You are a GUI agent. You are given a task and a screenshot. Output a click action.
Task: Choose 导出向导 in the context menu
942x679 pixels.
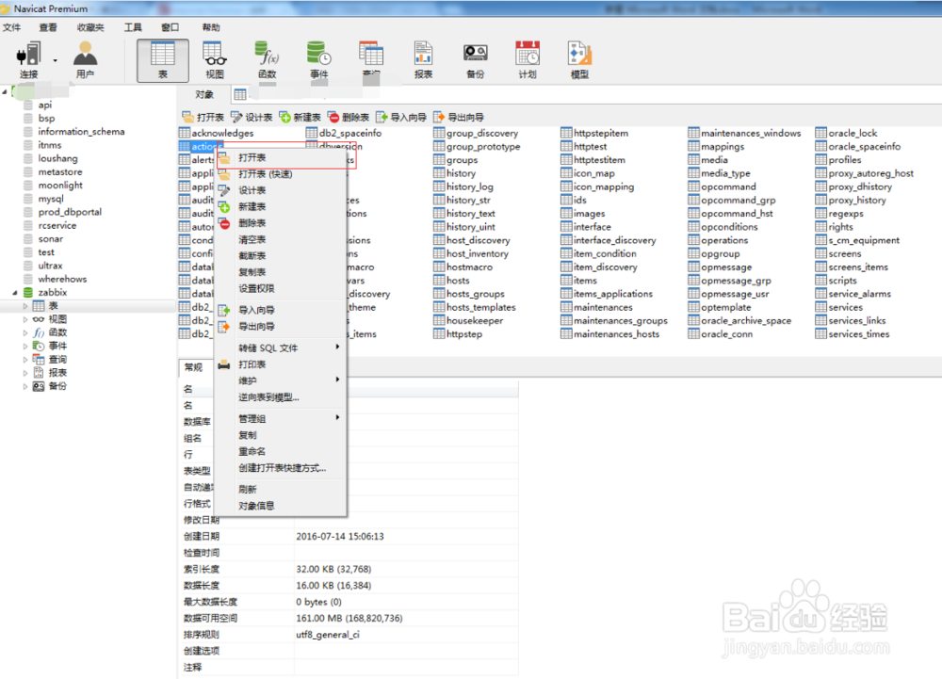[x=281, y=327]
